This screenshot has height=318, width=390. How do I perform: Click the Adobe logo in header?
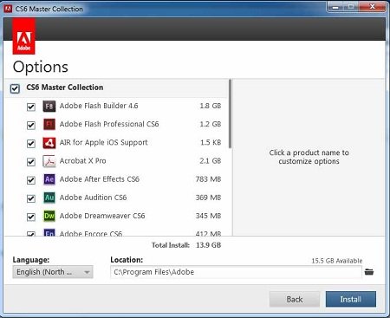pos(23,37)
